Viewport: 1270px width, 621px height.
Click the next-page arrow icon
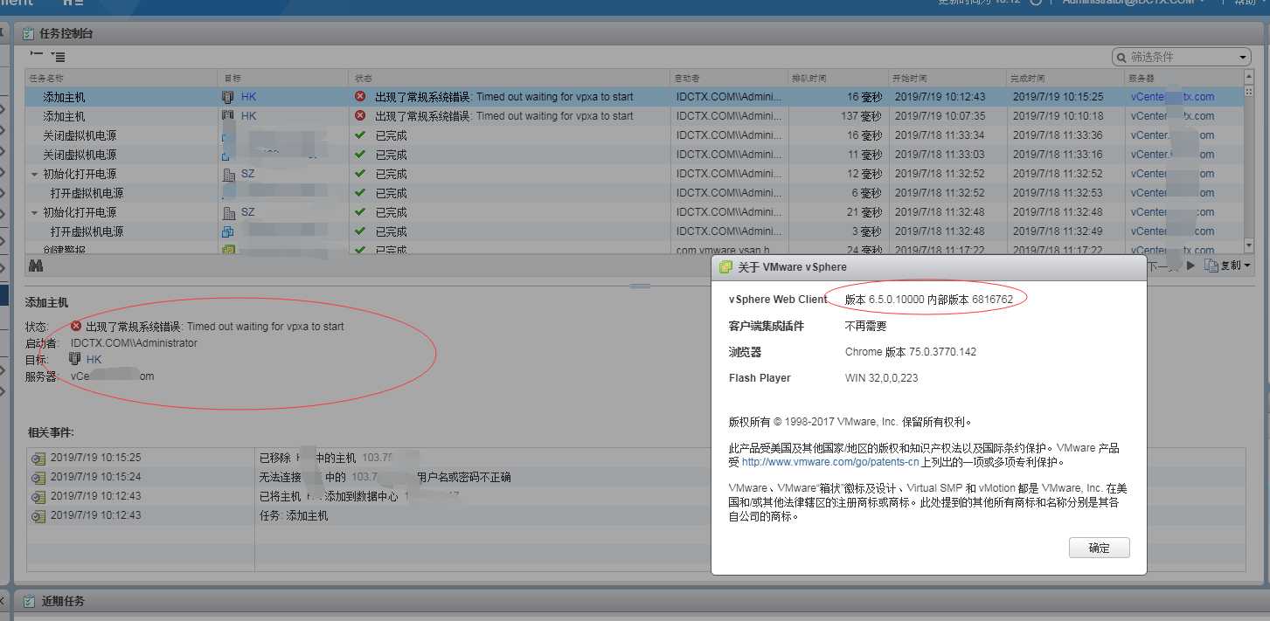click(x=1190, y=266)
